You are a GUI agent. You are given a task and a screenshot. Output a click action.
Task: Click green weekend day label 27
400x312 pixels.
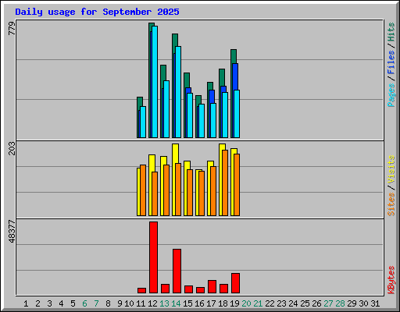(x=328, y=303)
